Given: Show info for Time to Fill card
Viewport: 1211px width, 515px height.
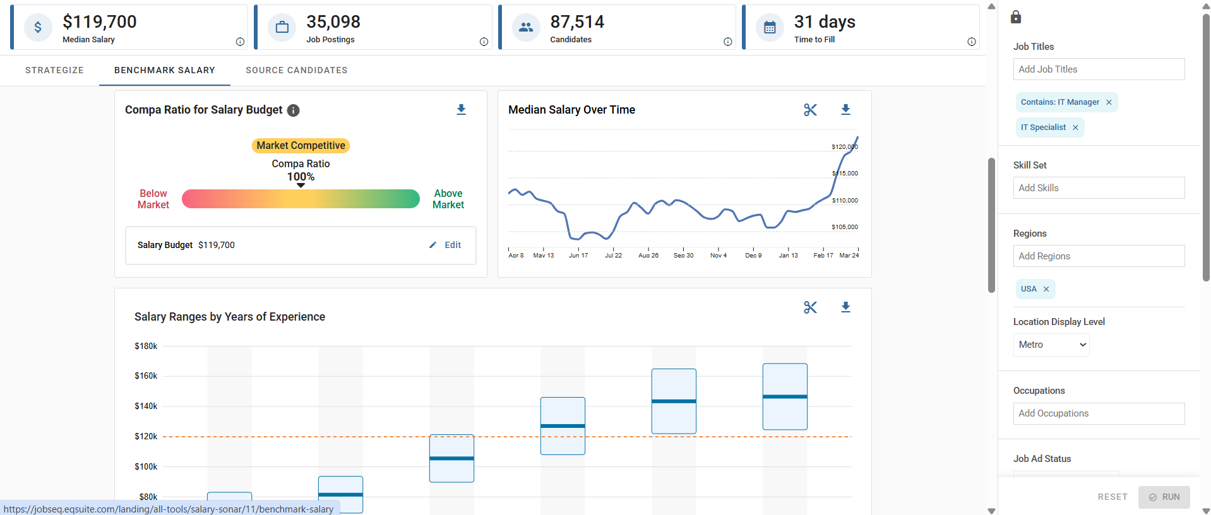Looking at the screenshot, I should pyautogui.click(x=971, y=42).
